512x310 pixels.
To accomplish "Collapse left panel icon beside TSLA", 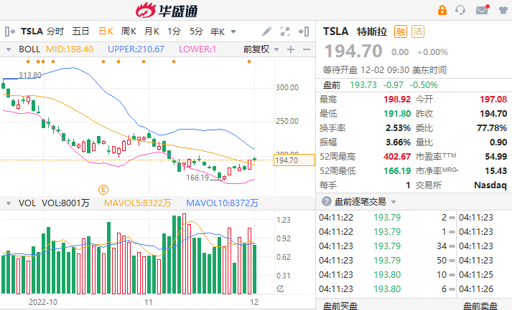I will click(x=10, y=32).
